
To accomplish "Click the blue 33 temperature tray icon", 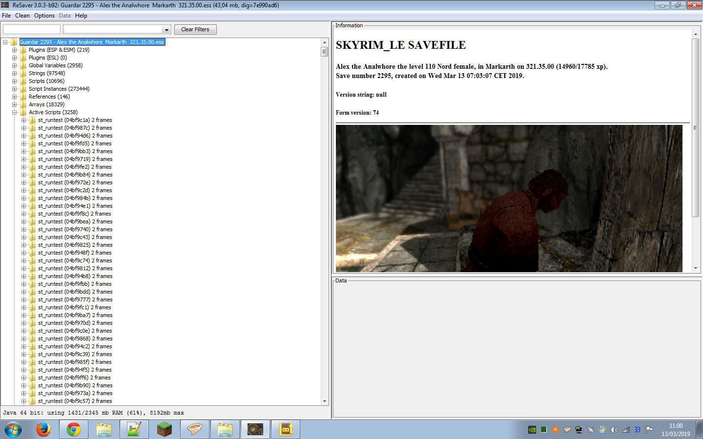I will (x=638, y=430).
